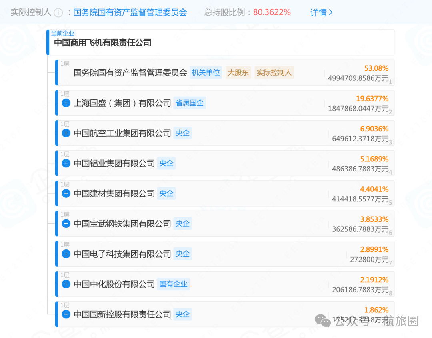Click amount 206186.7883万元
Viewport: 432px width, 338px height.
click(x=360, y=290)
